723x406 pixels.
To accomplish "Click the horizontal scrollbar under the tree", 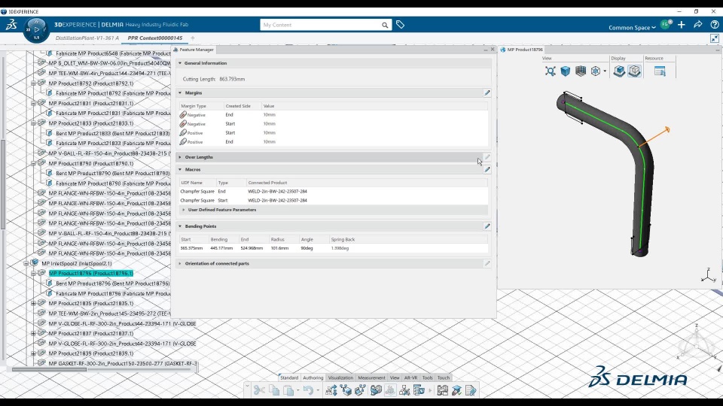I will (x=49, y=369).
